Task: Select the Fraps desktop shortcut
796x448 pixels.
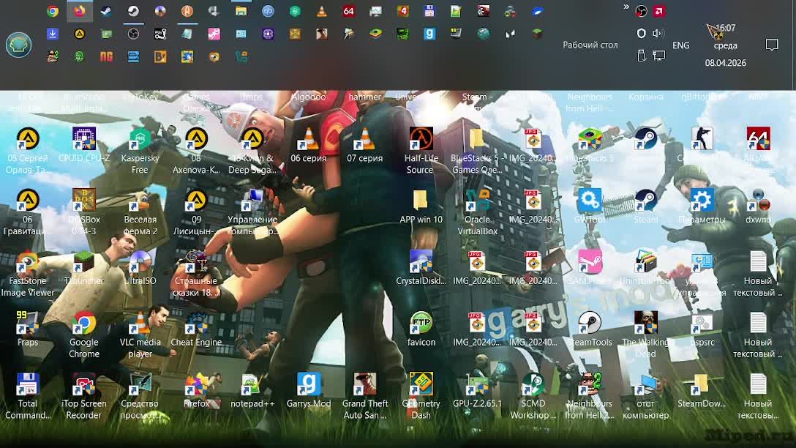Action: point(27,329)
